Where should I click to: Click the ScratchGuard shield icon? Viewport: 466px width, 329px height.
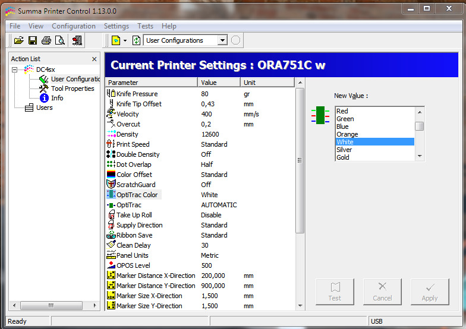pos(111,184)
